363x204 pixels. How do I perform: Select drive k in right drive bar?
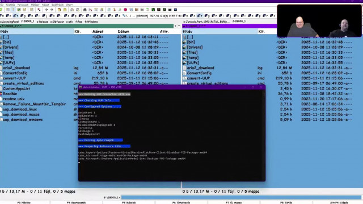click(x=236, y=16)
